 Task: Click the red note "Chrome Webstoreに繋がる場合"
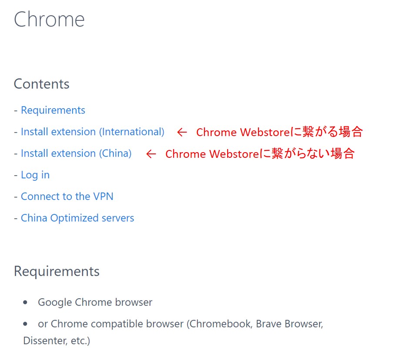click(x=279, y=132)
